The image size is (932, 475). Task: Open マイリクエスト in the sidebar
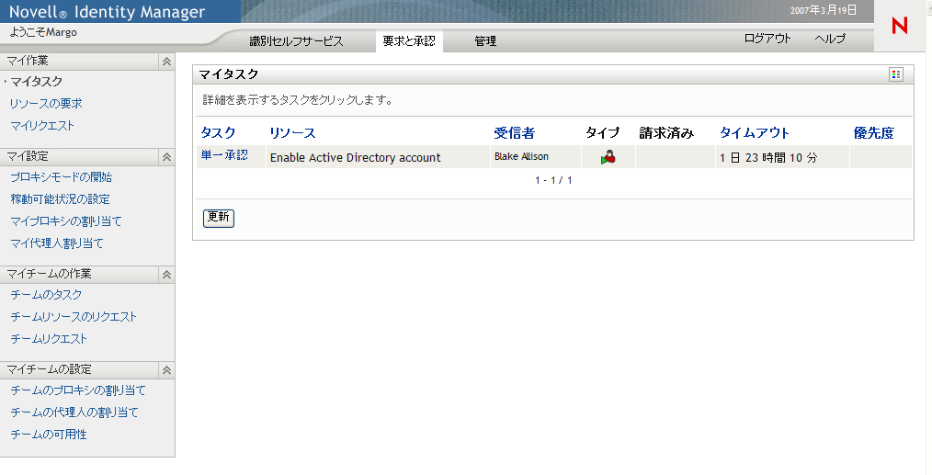coord(42,126)
